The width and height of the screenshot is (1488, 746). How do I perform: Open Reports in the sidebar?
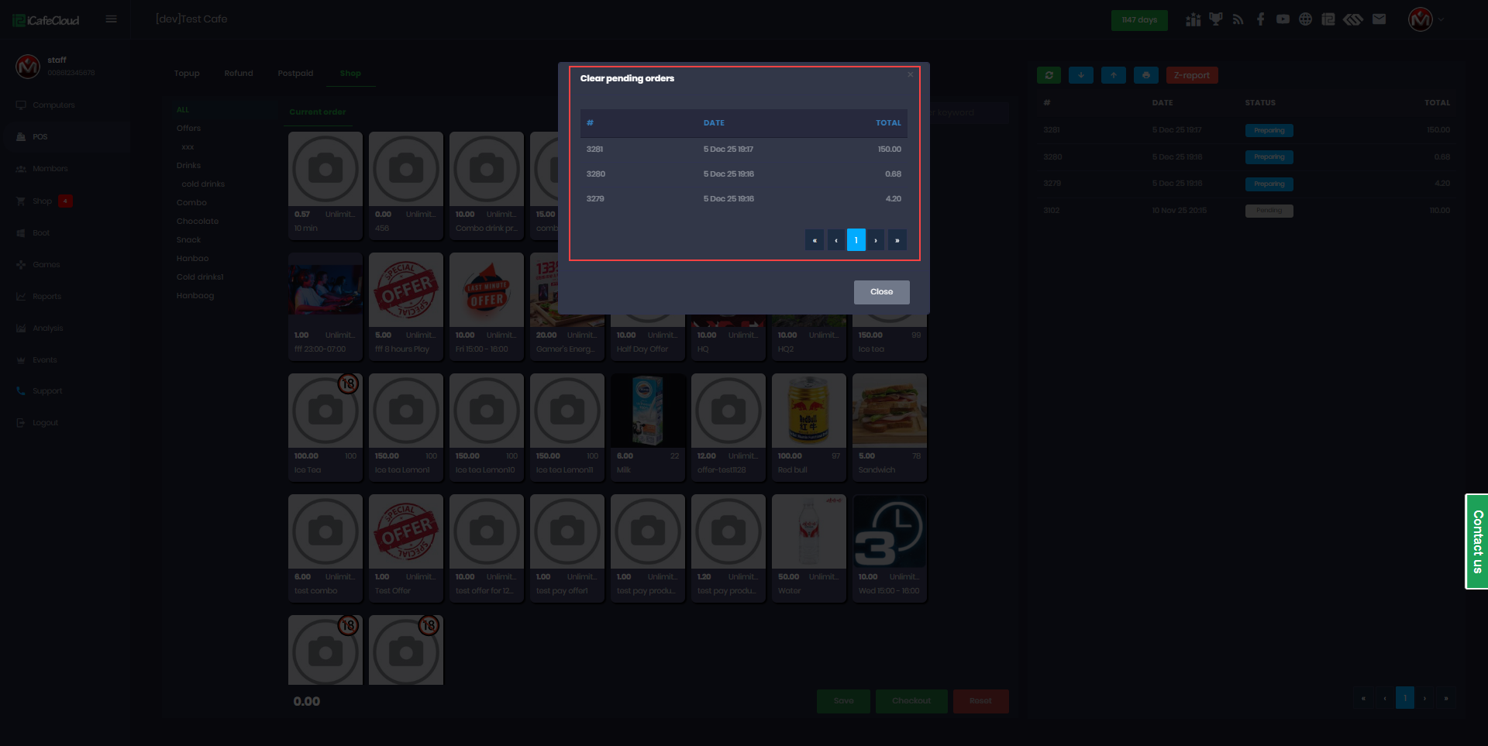click(x=46, y=297)
